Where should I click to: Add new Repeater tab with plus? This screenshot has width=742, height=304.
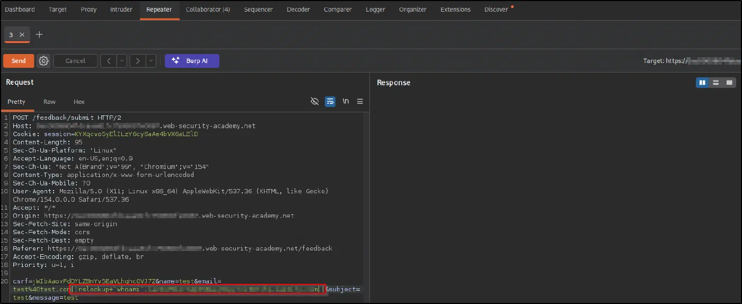(x=39, y=34)
